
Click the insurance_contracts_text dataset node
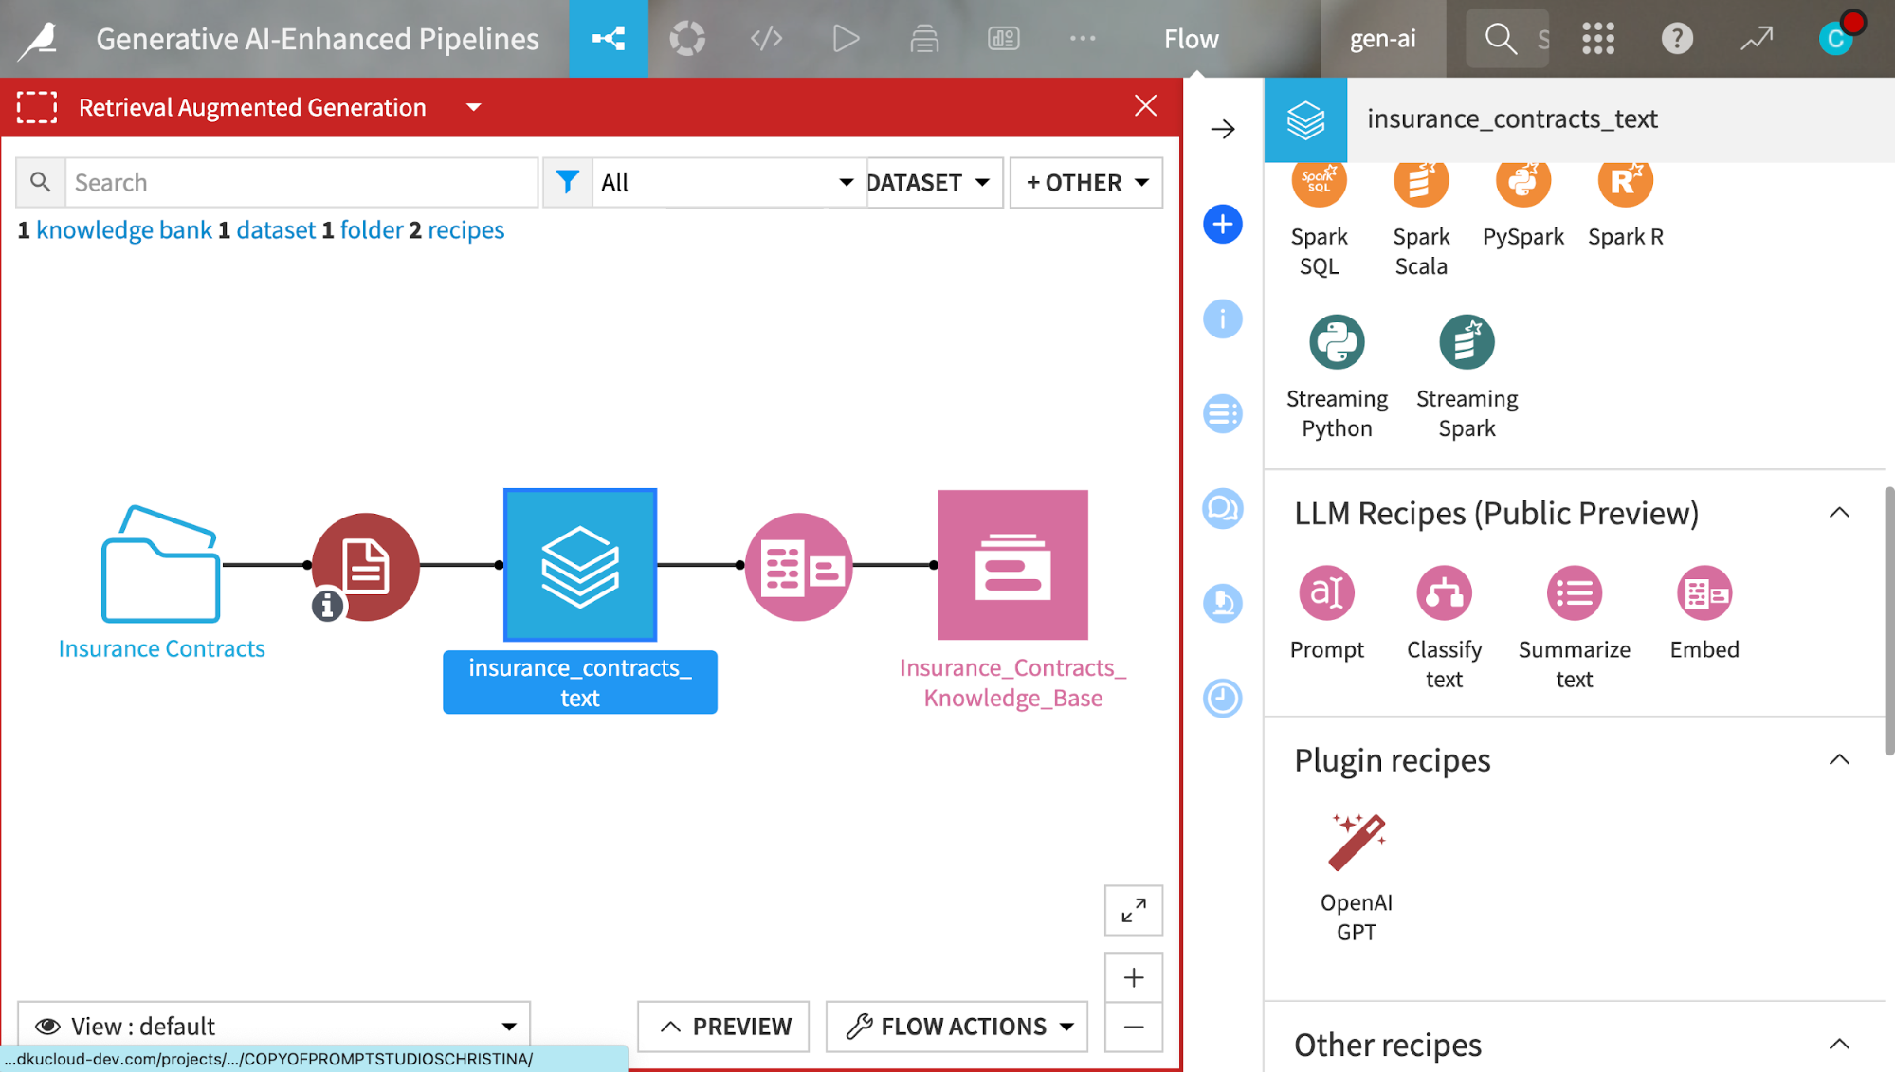579,565
